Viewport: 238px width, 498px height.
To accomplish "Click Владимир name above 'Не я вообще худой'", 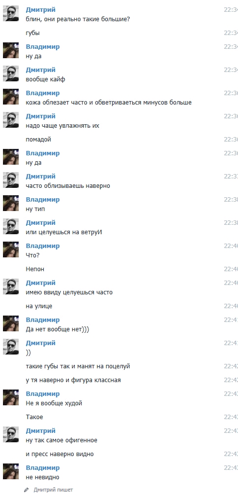I will pos(43,394).
